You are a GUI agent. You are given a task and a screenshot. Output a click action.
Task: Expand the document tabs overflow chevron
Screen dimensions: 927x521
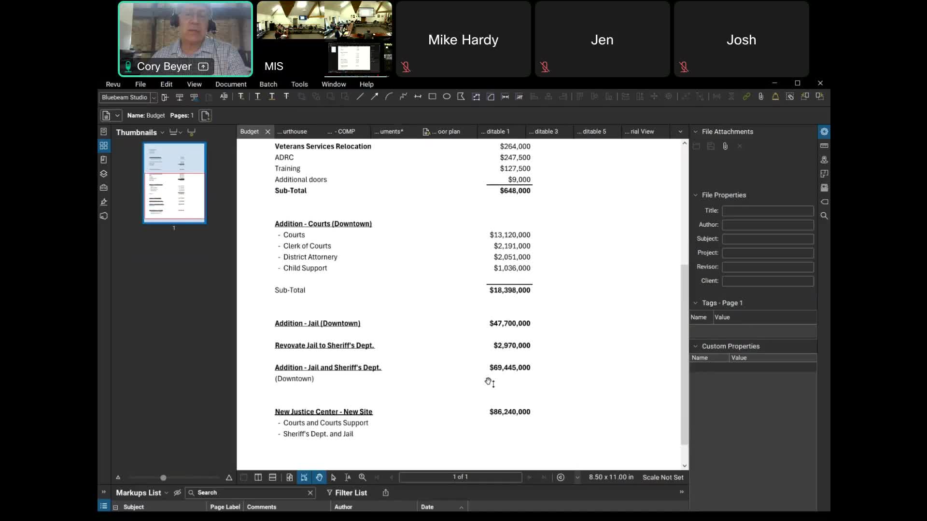(x=680, y=132)
